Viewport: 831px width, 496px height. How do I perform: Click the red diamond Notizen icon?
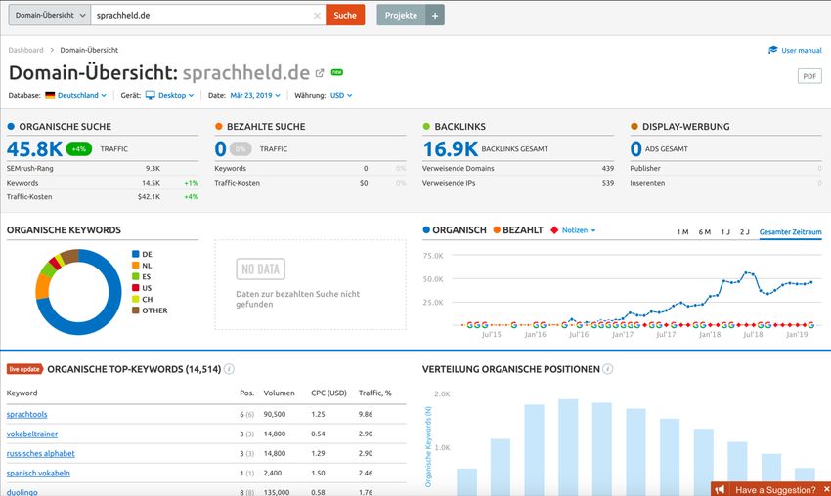(x=554, y=230)
